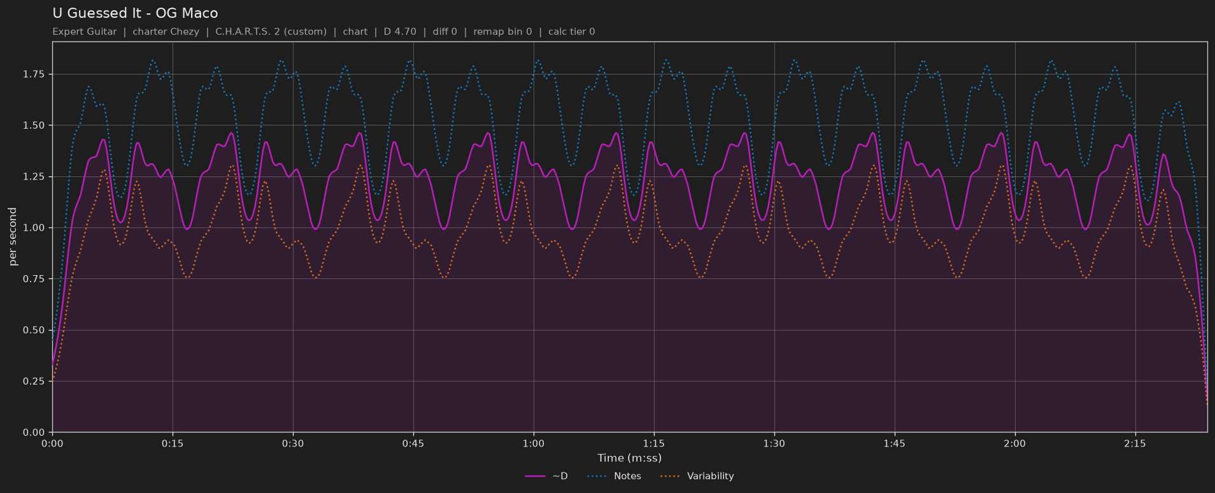
Task: Click the magenta ~D legend line swatch
Action: point(536,476)
